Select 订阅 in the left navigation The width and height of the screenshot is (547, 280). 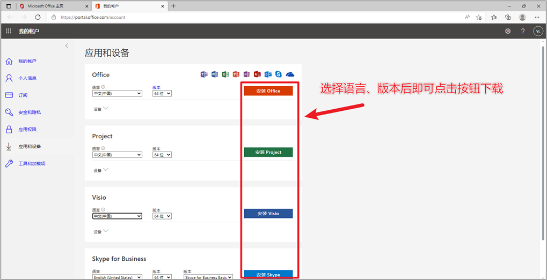click(23, 95)
